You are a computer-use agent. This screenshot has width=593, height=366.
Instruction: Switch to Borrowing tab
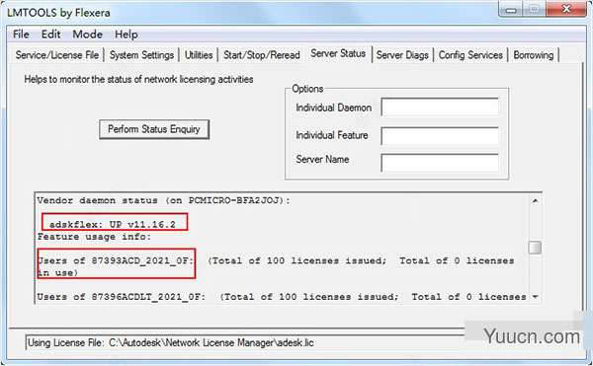(534, 55)
